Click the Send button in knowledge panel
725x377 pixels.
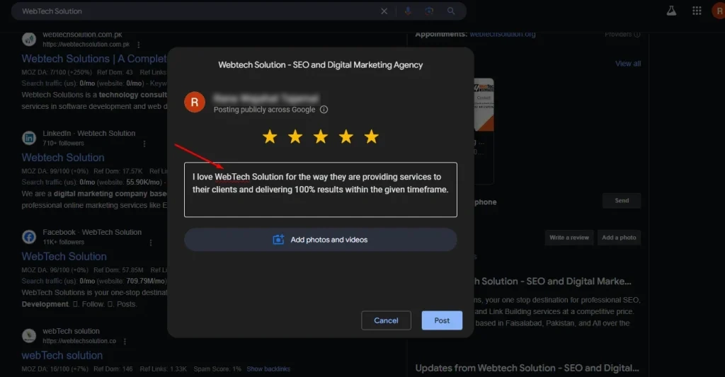pos(622,200)
